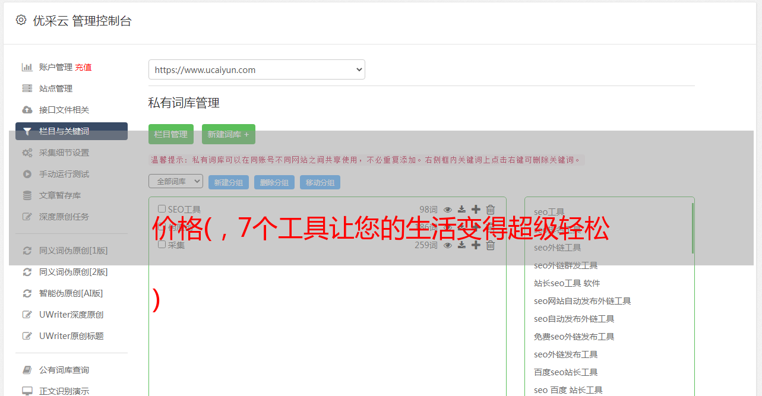Open 深度原创任务 in the sidebar
Viewport: 762px width, 396px height.
coord(64,217)
